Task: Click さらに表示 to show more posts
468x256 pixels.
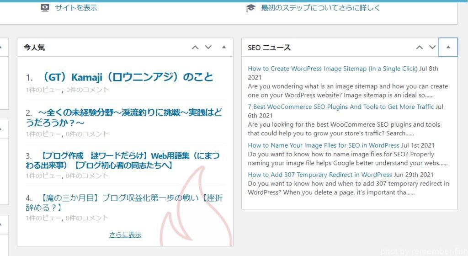Action: click(x=125, y=235)
